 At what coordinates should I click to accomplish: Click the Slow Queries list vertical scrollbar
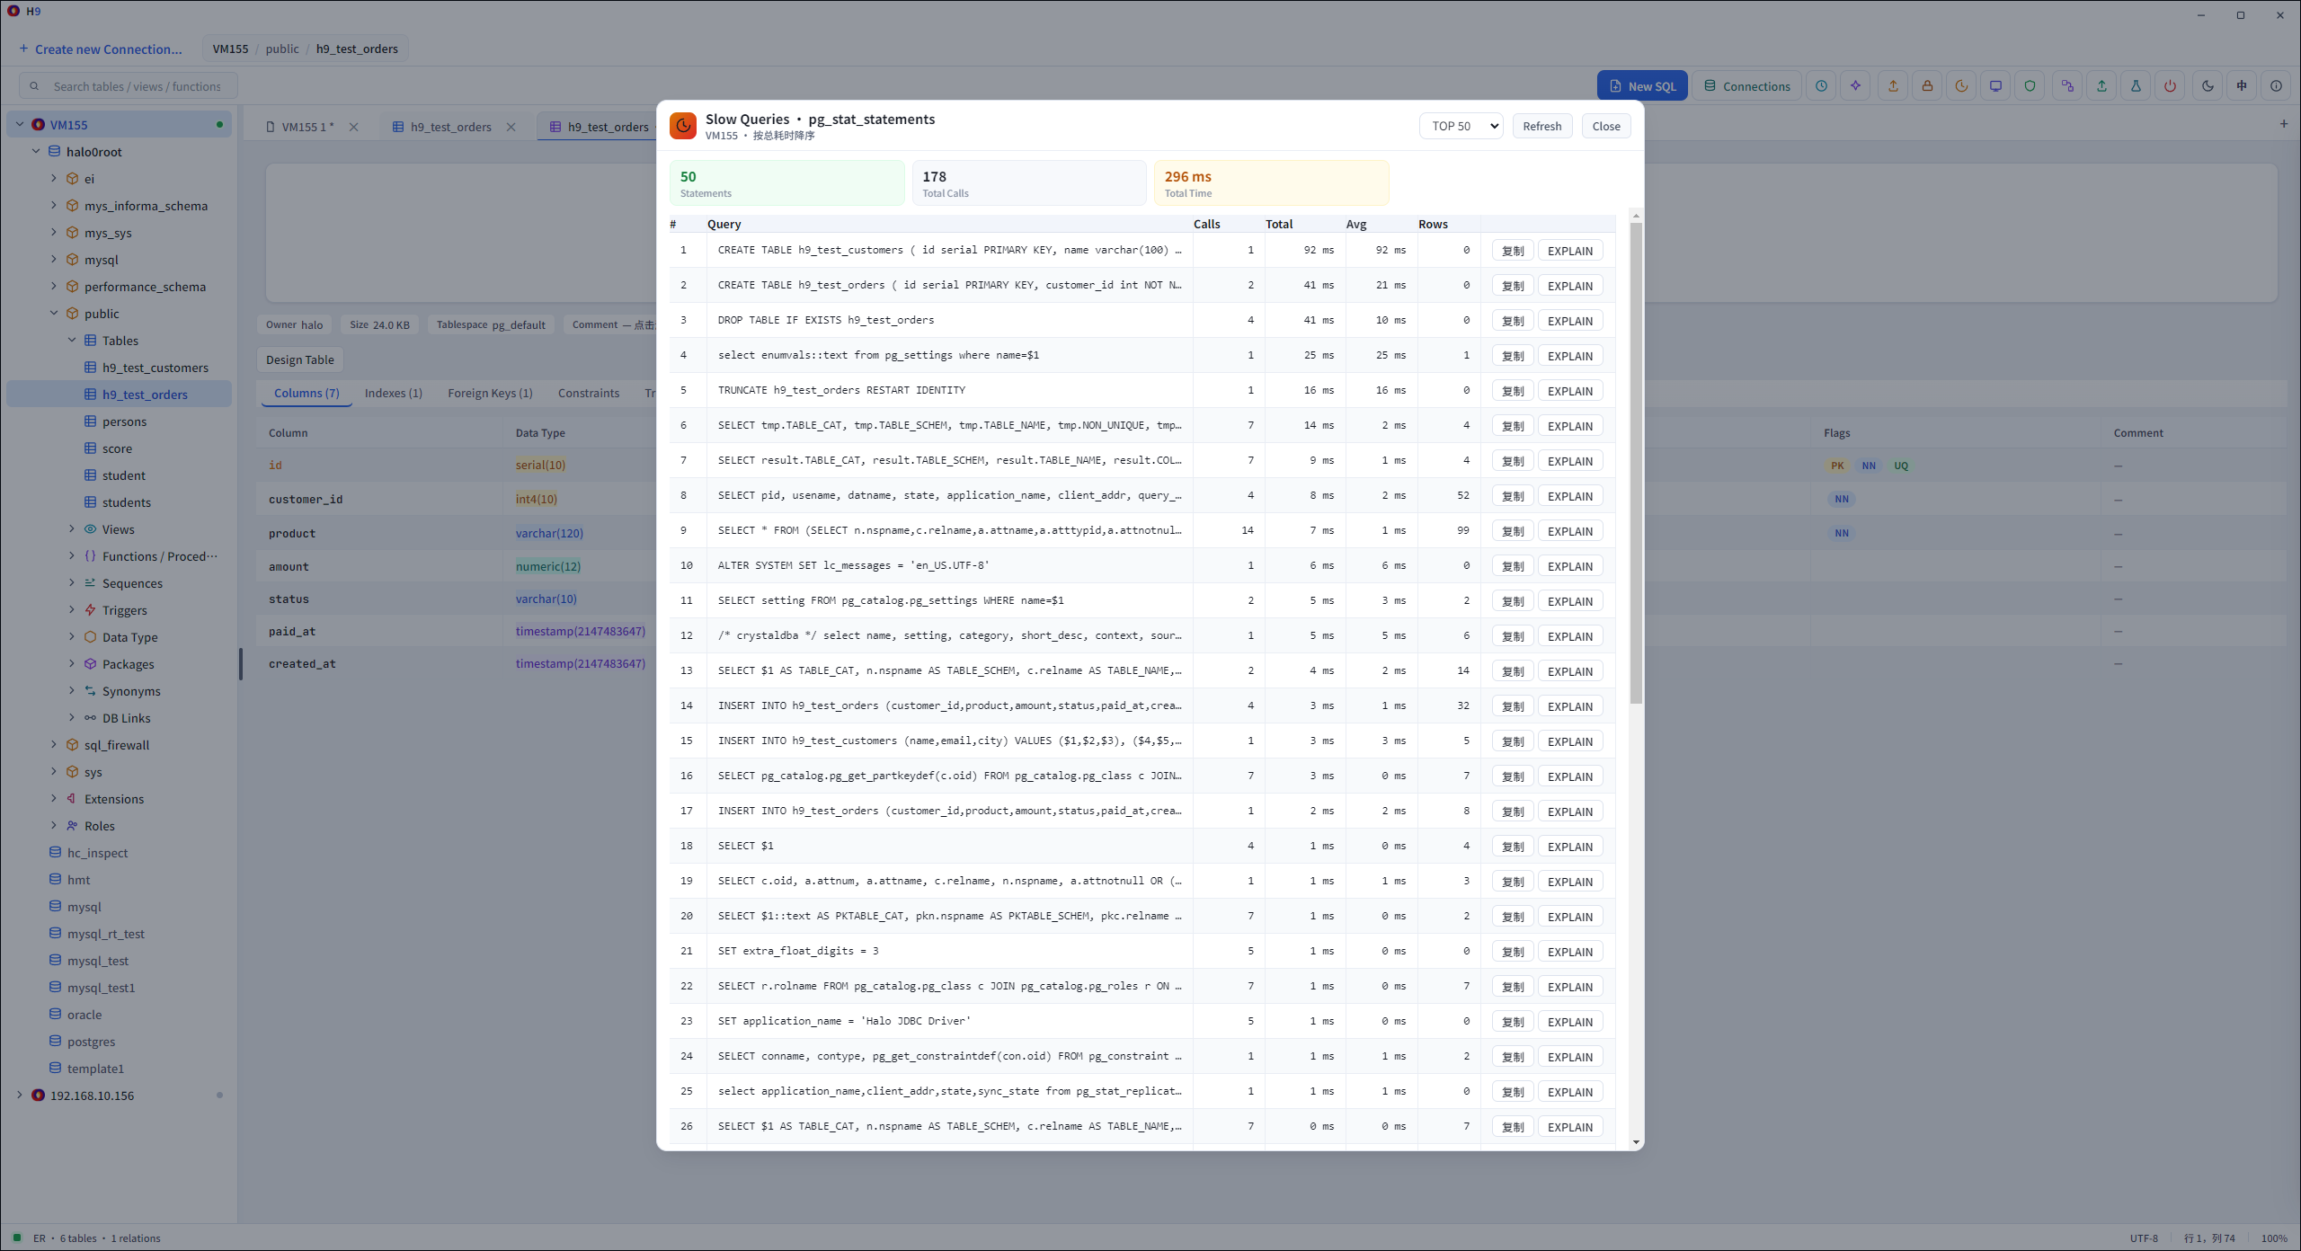point(1636,463)
